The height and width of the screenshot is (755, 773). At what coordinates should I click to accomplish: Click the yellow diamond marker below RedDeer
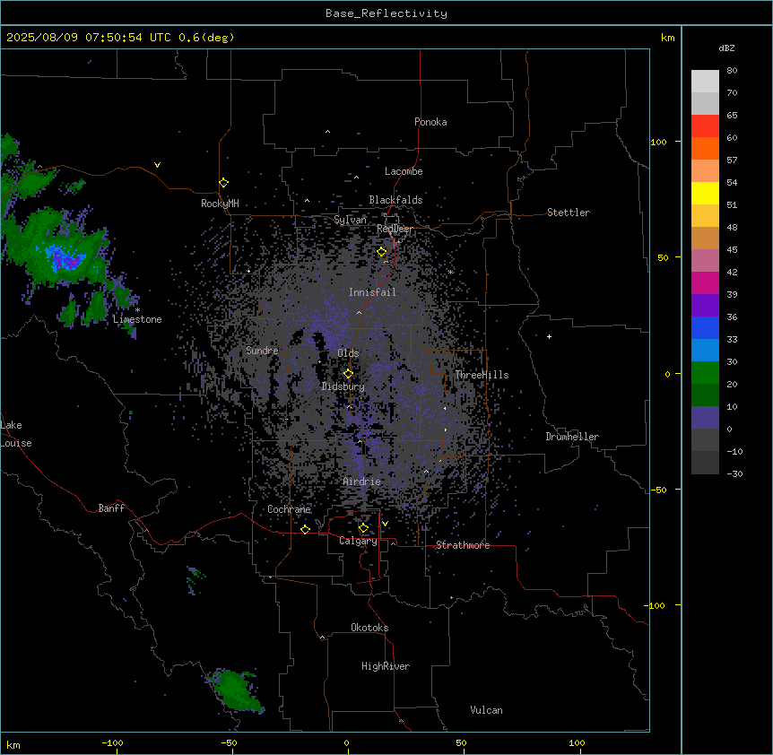(382, 252)
